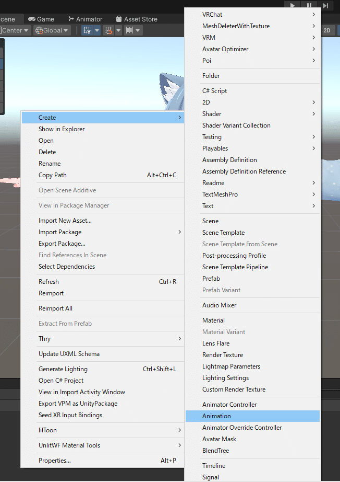Click the Play button in the toolbar
340x482 pixels.
click(293, 5)
